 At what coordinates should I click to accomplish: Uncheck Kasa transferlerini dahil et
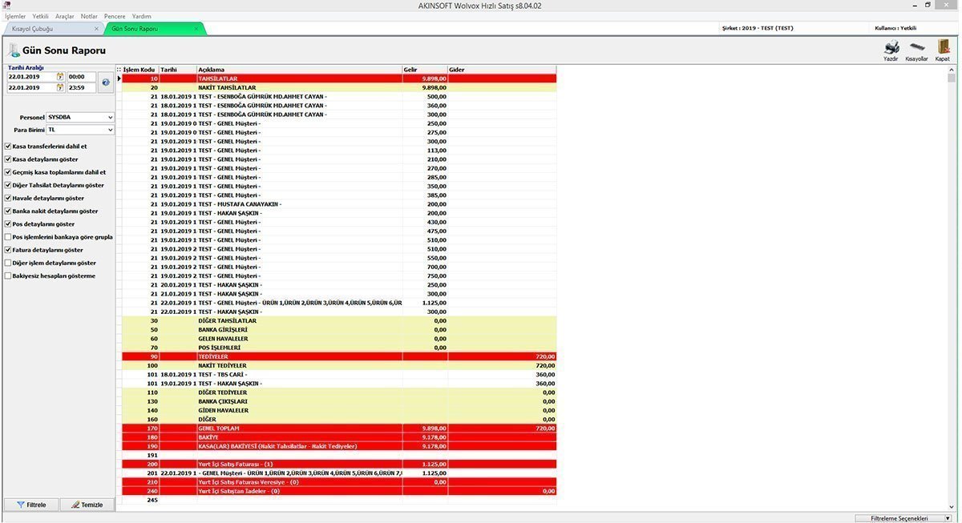pyautogui.click(x=8, y=147)
